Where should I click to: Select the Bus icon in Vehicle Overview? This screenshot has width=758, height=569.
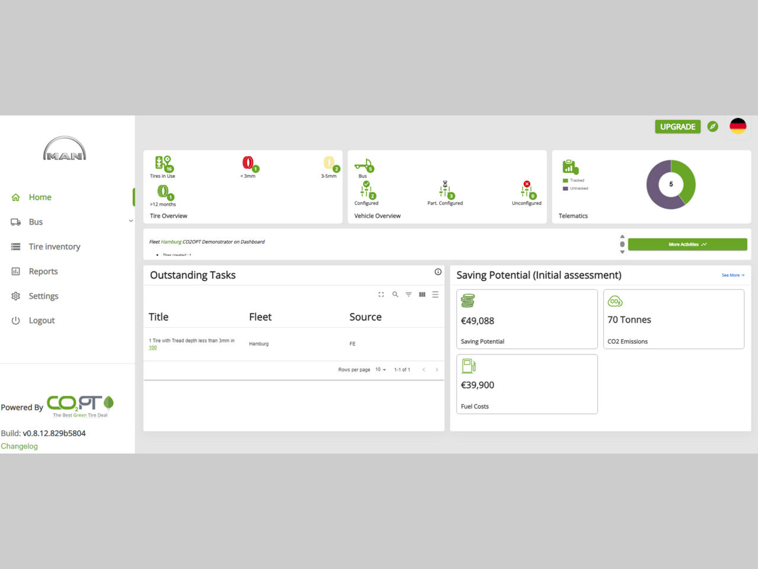tap(364, 165)
